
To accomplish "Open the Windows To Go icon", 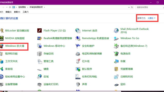I will click(x=116, y=39).
